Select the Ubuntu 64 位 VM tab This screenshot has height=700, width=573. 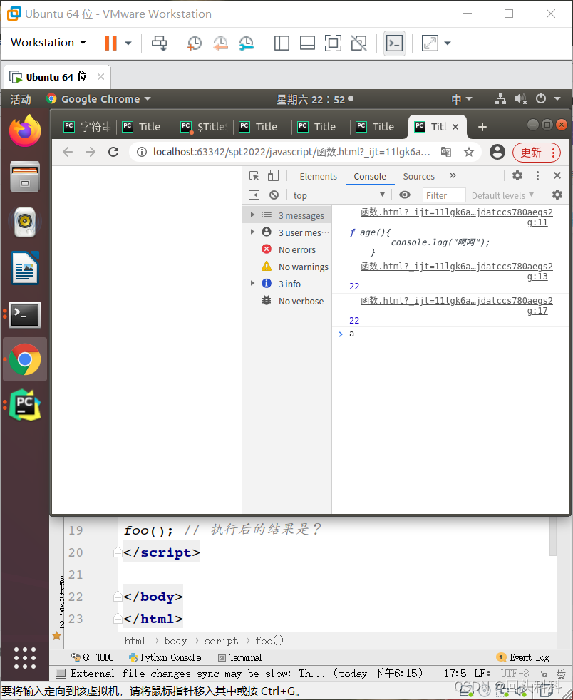coord(56,77)
